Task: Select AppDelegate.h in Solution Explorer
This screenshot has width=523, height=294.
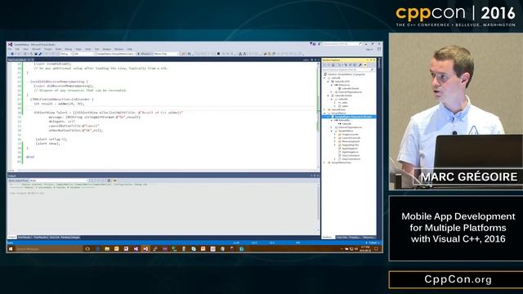Action: pyautogui.click(x=349, y=149)
